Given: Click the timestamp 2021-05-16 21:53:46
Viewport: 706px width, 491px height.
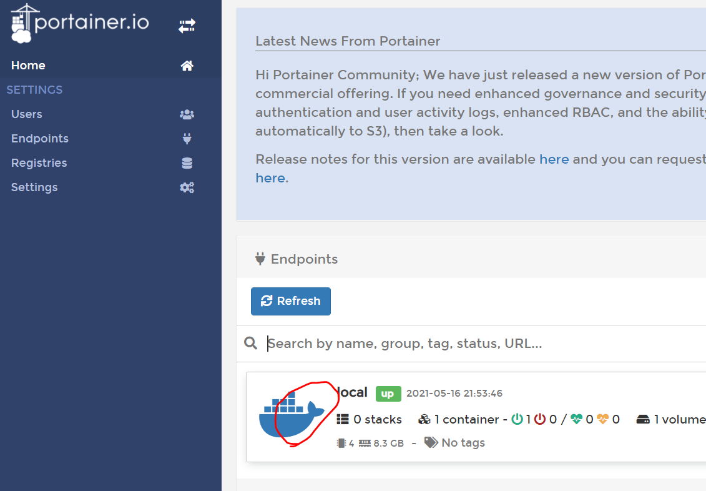Looking at the screenshot, I should click(x=454, y=394).
